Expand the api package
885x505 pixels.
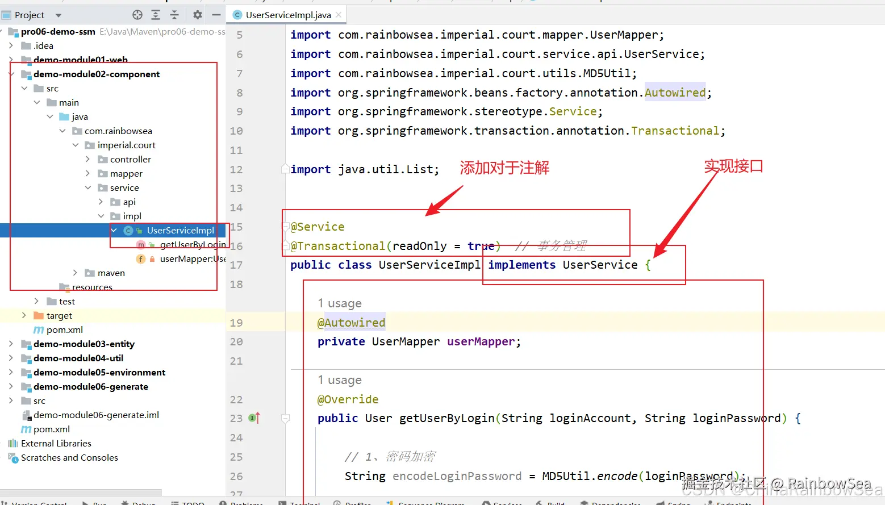pyautogui.click(x=101, y=202)
